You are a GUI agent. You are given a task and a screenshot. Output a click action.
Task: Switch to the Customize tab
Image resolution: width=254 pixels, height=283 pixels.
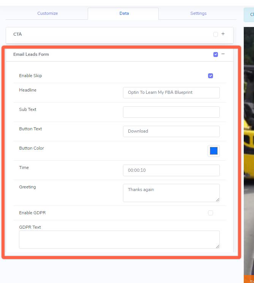click(x=47, y=13)
